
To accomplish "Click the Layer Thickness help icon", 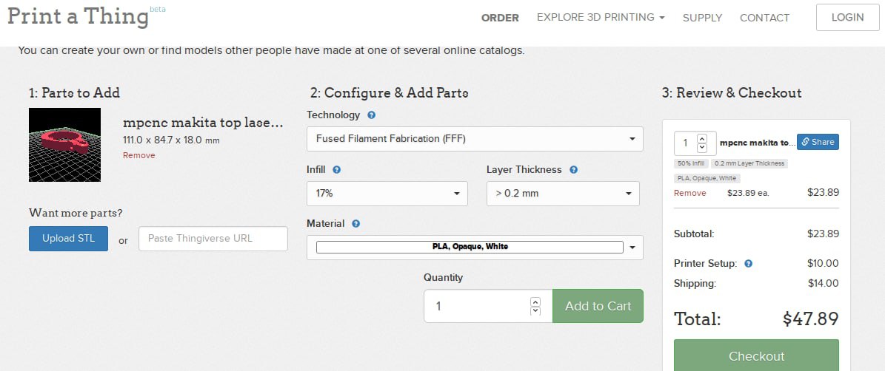I will click(x=573, y=169).
